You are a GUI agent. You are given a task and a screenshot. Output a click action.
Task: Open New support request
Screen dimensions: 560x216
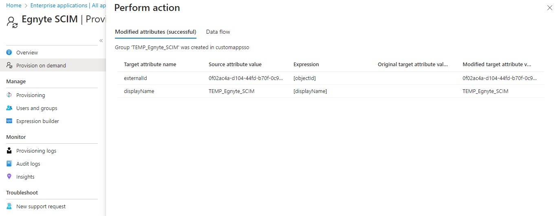41,206
